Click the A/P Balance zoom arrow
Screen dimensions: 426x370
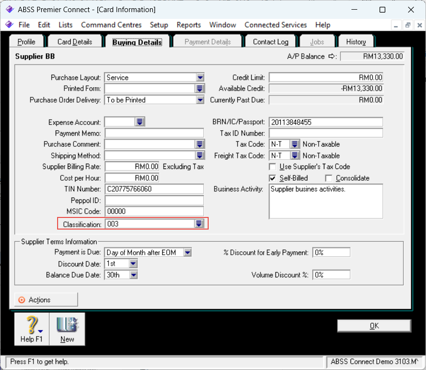[332, 57]
